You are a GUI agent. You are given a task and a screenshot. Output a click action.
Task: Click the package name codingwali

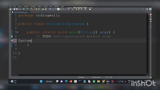[47, 15]
